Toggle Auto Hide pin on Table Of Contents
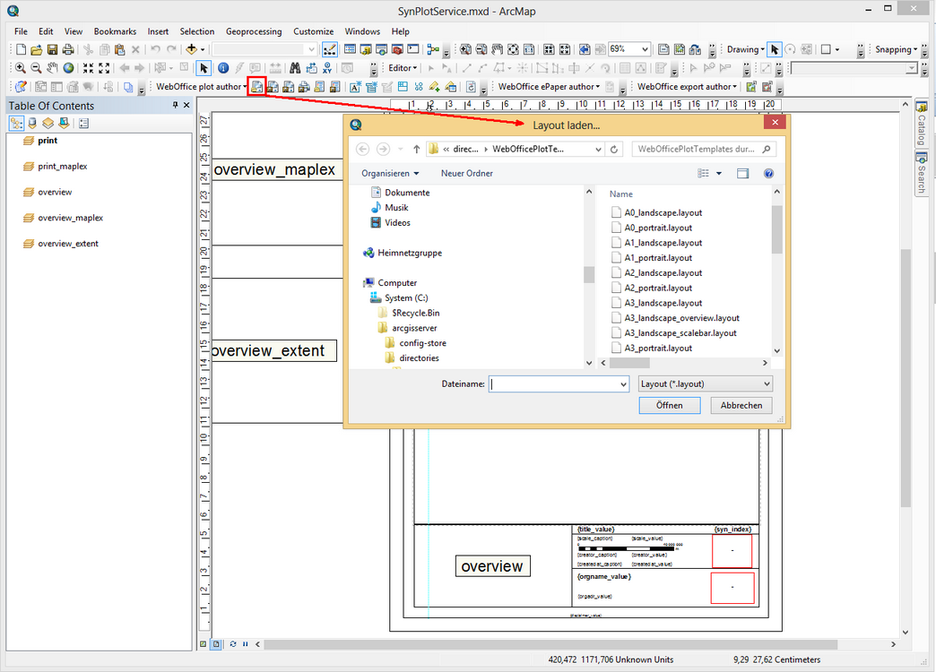 176,105
